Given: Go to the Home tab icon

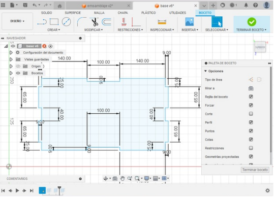Looking at the screenshot, I should [59, 6].
